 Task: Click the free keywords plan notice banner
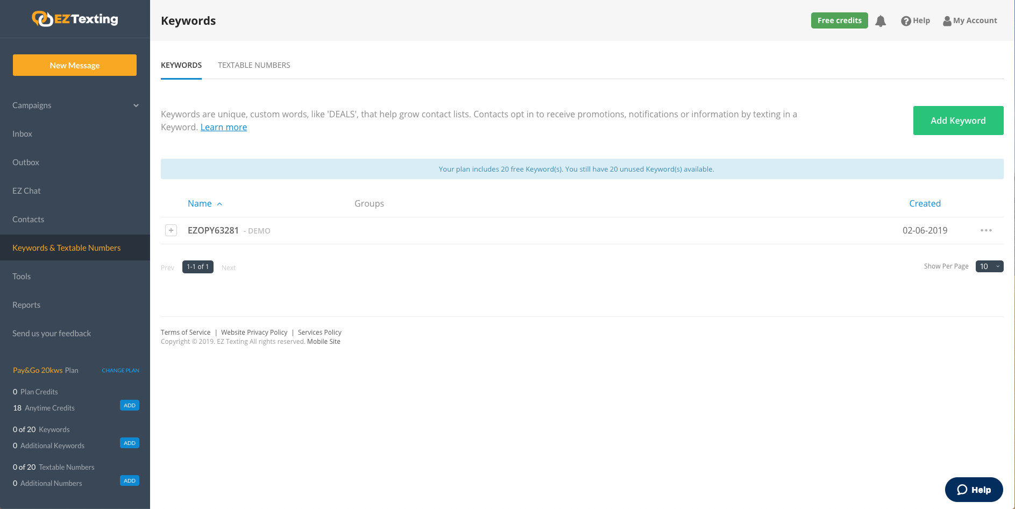pos(582,169)
